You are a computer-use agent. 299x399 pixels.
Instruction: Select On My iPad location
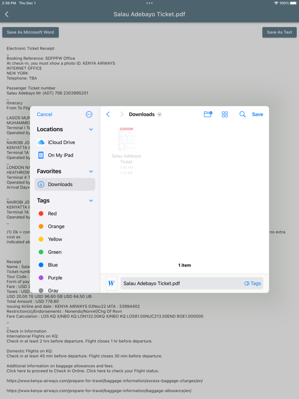[65, 155]
